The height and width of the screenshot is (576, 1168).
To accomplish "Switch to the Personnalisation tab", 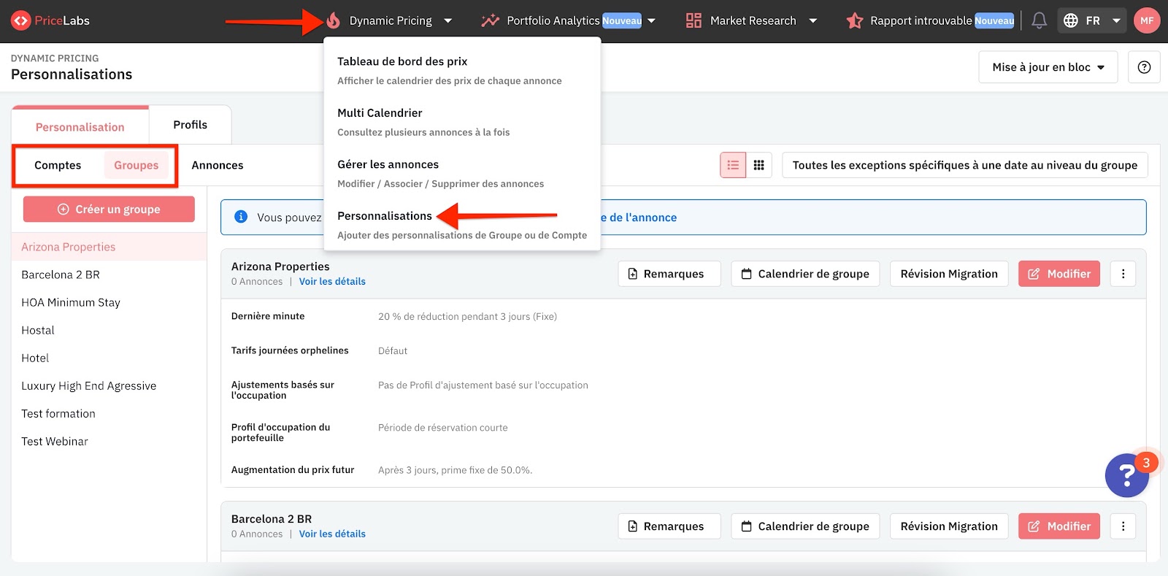I will pyautogui.click(x=80, y=127).
